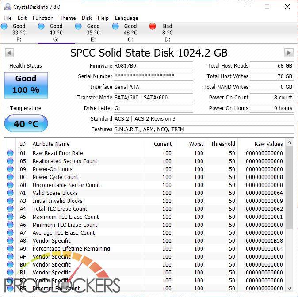298x297 pixels.
Task: Click Total Host Writes value 70 GB
Action: tap(271, 76)
